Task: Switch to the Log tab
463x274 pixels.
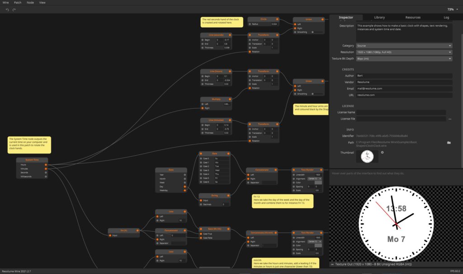Action: coord(446,18)
